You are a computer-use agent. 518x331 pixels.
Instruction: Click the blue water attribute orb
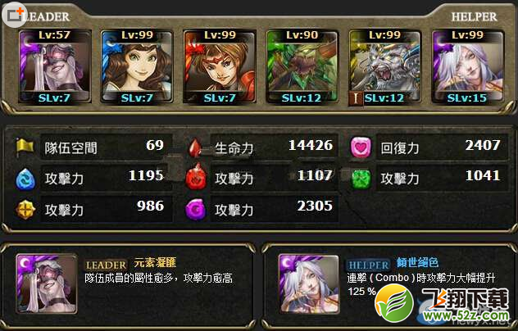pos(25,179)
